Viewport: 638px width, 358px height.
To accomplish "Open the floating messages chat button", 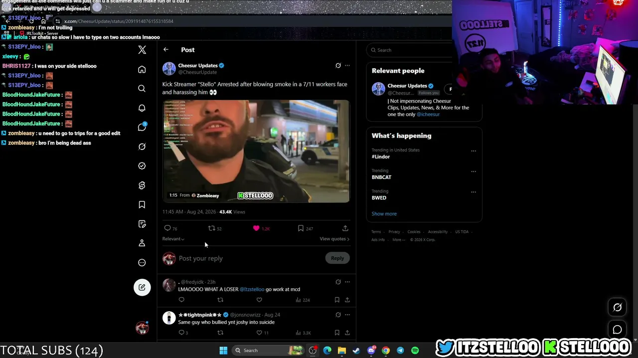I will [x=617, y=330].
